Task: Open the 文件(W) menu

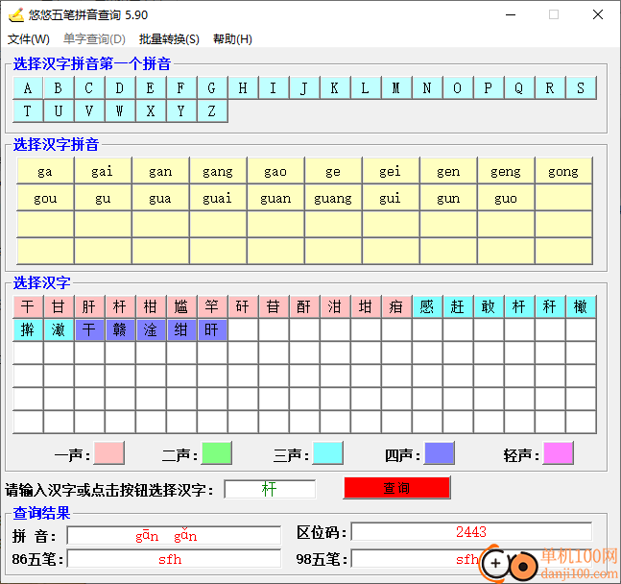Action: (x=29, y=38)
